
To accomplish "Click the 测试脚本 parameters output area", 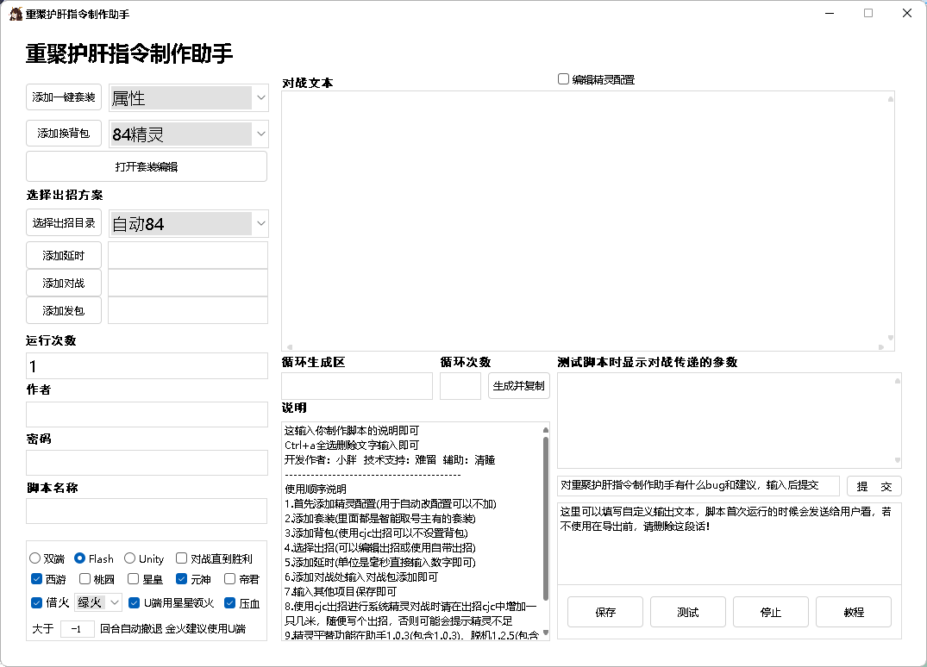I will click(729, 420).
